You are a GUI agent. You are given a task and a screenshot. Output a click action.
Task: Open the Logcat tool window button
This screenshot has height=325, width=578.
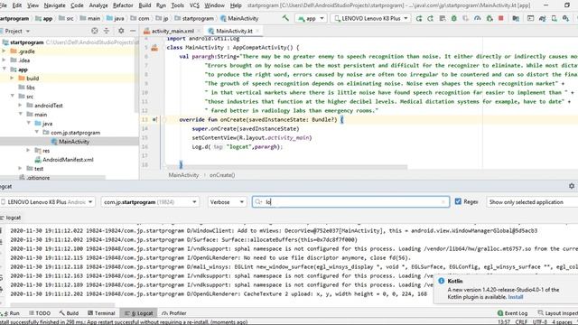[139, 313]
